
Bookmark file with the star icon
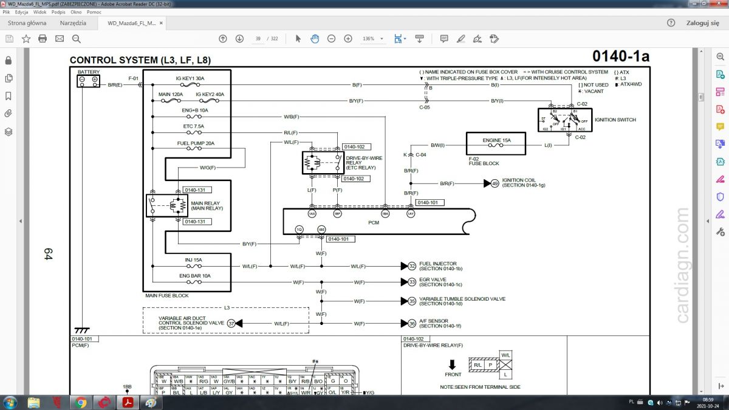click(x=26, y=38)
